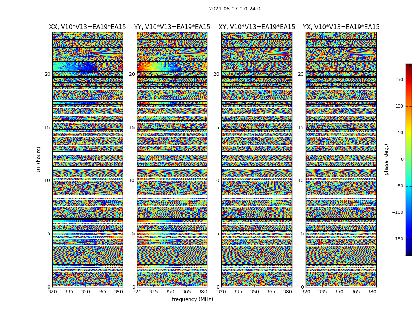This screenshot has height=319, width=418.
Task: Click the 10 hour tick of the XX panel
Action: point(47,181)
